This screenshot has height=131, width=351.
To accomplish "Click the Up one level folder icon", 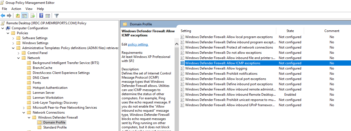I will click(x=18, y=15).
